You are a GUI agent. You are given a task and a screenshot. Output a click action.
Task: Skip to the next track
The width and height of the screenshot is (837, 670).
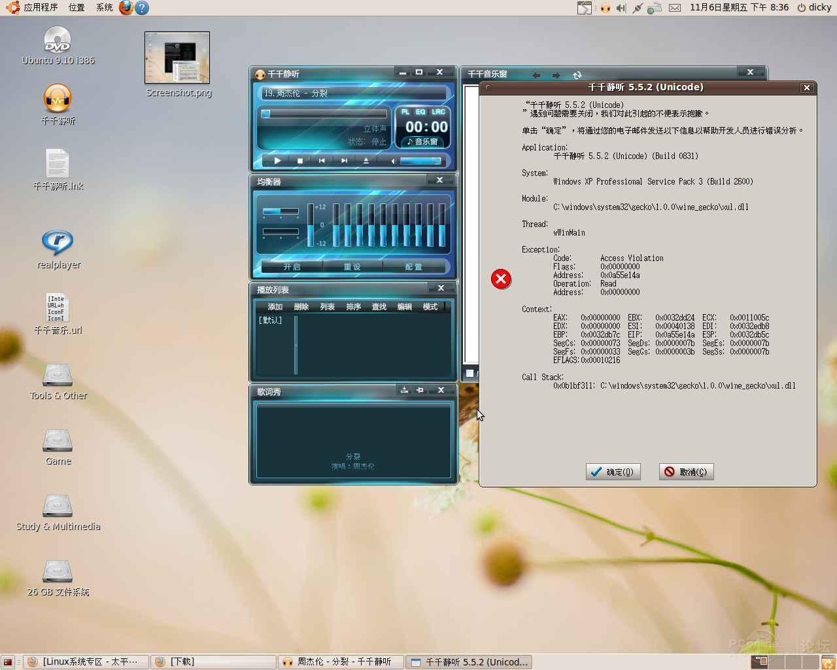[x=344, y=160]
